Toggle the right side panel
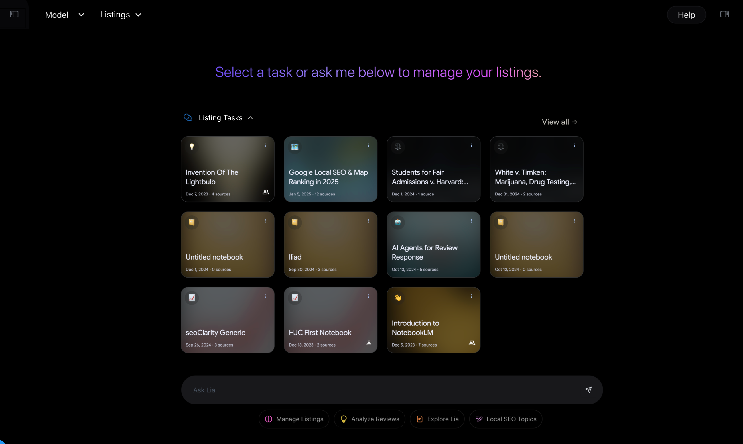743x444 pixels. (x=724, y=14)
